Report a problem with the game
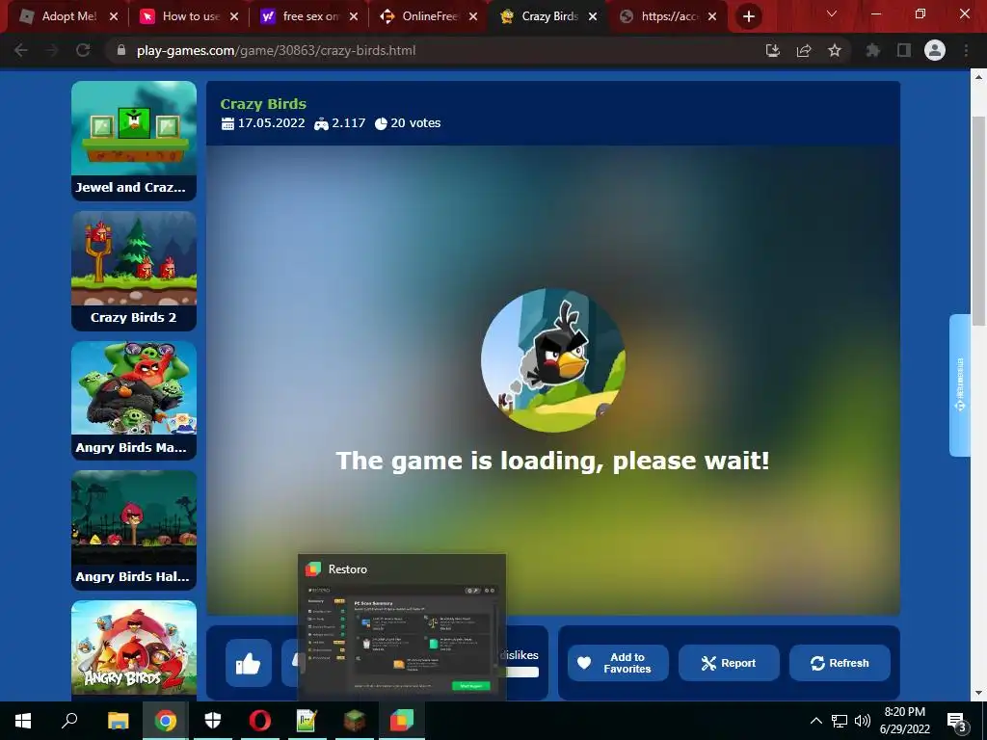Viewport: 987px width, 740px height. pos(729,663)
